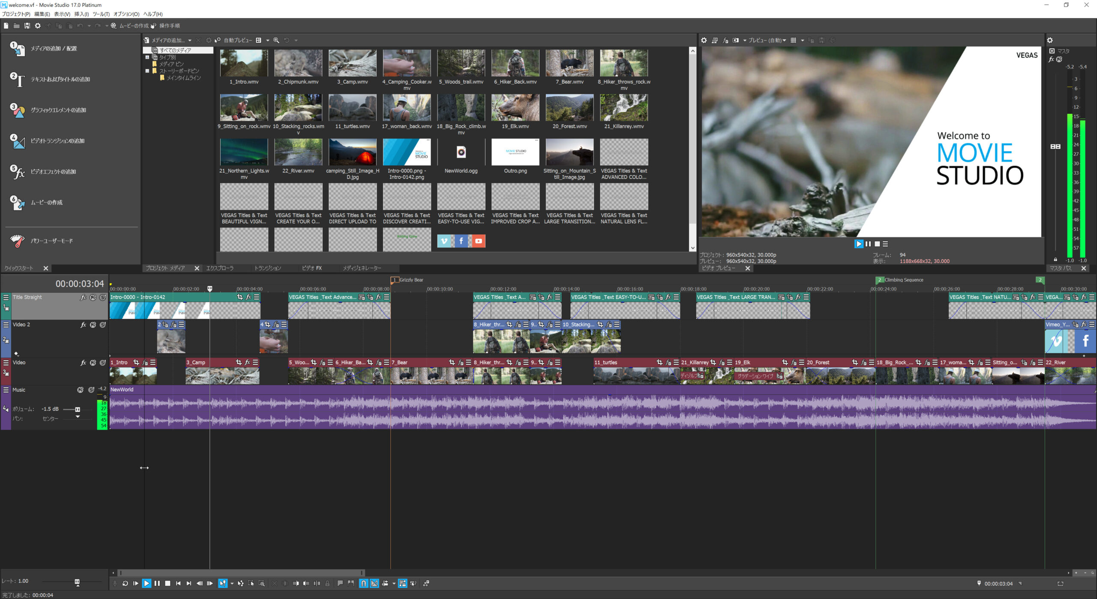
Task: Solo the Video track
Action: (x=103, y=362)
